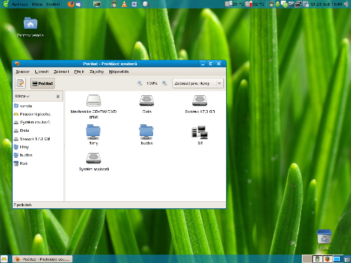Click the Počítač path button
Screen dimensions: 351x263
[x=42, y=83]
